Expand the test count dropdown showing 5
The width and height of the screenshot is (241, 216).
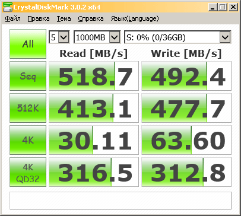tap(59, 37)
